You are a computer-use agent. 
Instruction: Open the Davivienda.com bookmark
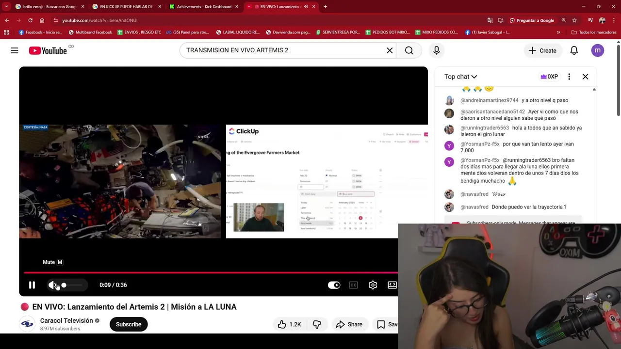click(x=288, y=32)
